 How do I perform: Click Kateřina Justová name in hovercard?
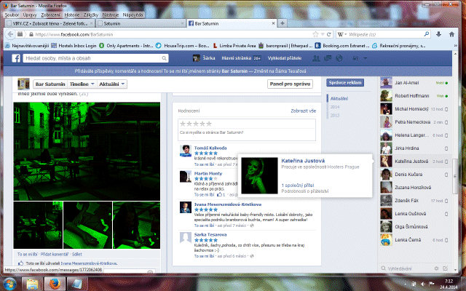pyautogui.click(x=303, y=161)
